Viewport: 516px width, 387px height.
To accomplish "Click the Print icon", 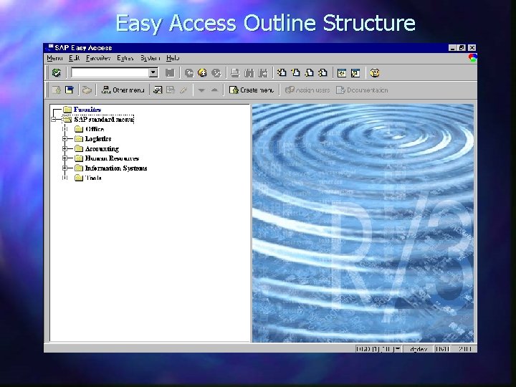I will click(x=235, y=72).
